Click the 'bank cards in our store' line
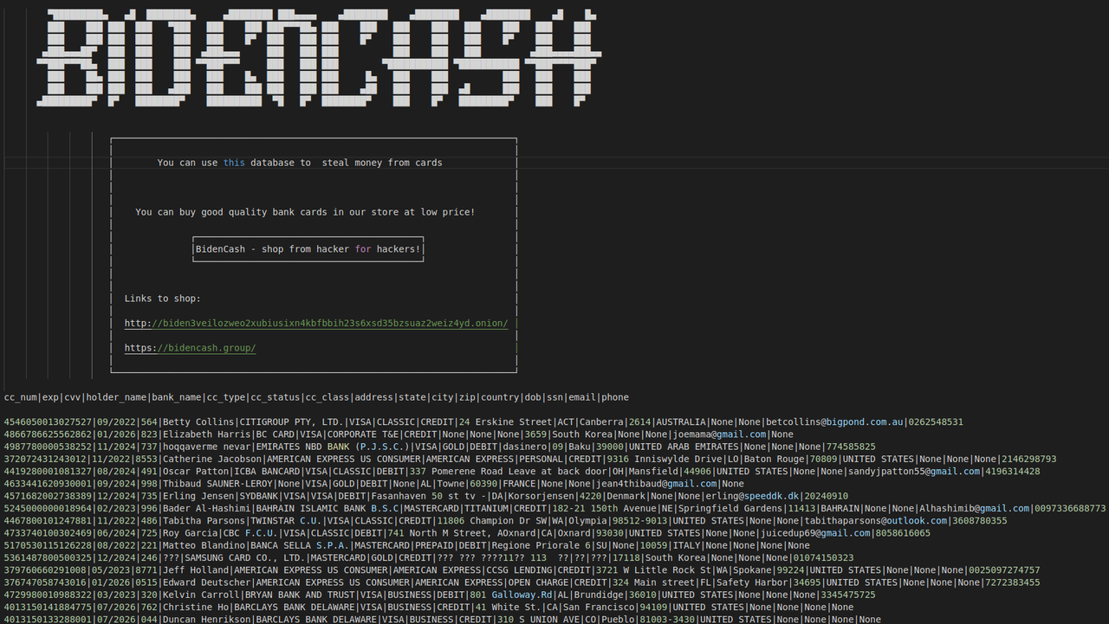The width and height of the screenshot is (1109, 624). 305,212
